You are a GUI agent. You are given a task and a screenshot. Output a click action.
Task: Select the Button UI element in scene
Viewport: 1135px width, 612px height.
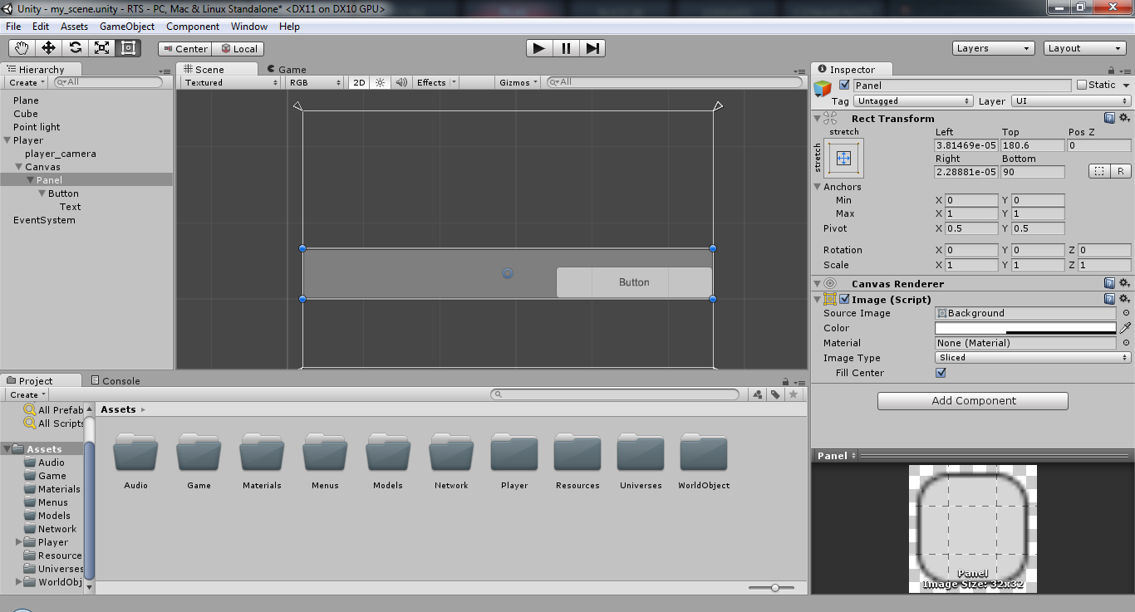pyautogui.click(x=634, y=282)
